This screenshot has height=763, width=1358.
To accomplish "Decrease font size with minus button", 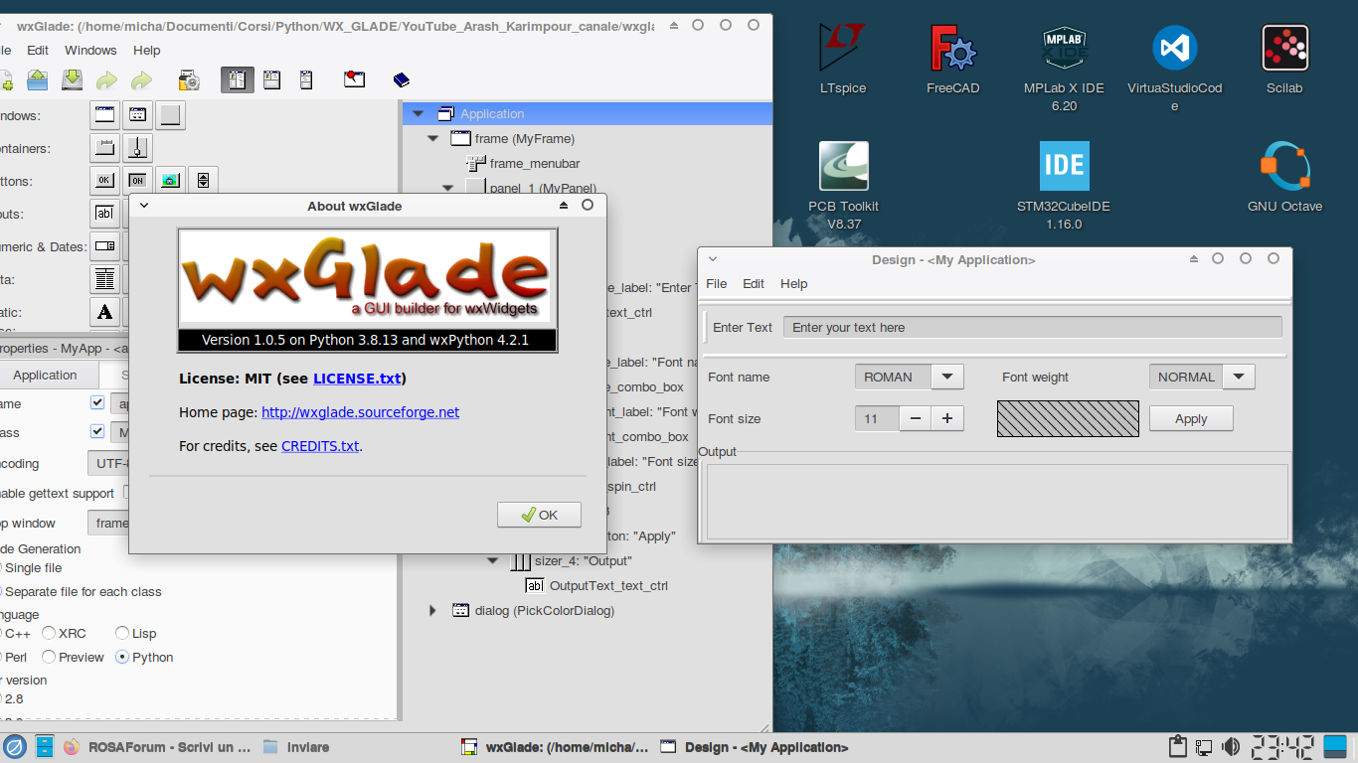I will click(915, 418).
